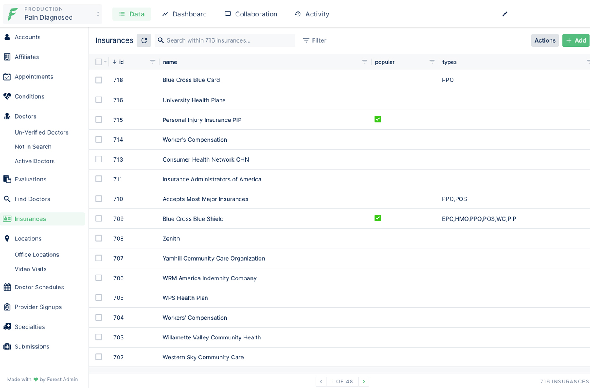
Task: Click the Specialties ambulance icon
Action: click(7, 327)
